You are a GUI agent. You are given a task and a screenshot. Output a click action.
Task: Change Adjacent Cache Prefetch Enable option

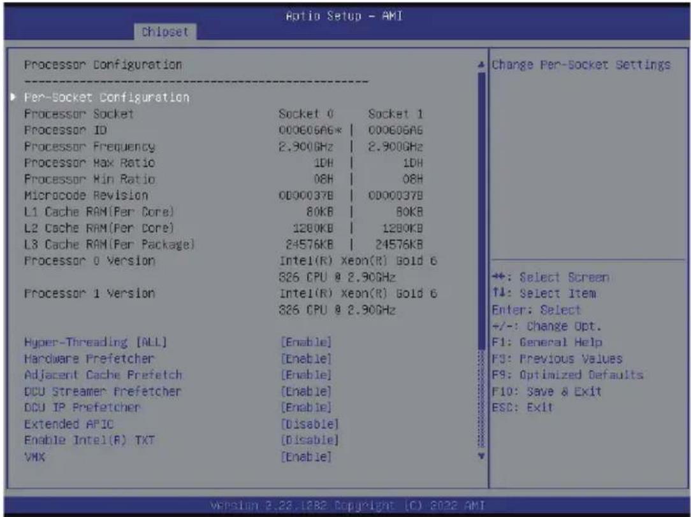click(306, 375)
